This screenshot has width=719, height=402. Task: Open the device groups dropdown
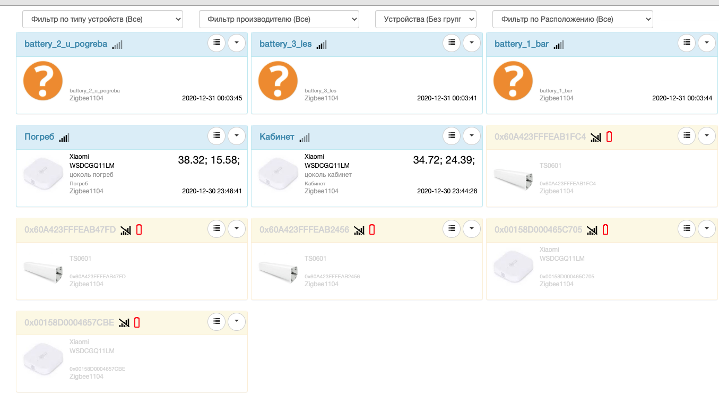[x=426, y=19]
